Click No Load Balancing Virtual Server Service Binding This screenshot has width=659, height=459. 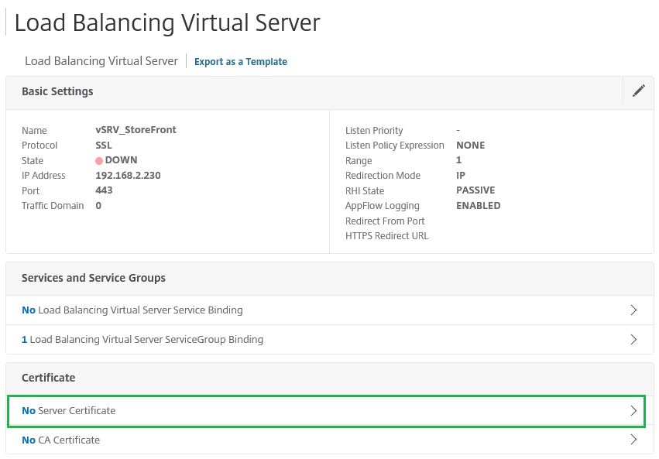(132, 310)
